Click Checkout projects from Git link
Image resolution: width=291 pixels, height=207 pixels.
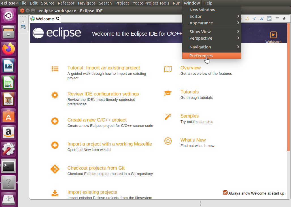(96, 168)
